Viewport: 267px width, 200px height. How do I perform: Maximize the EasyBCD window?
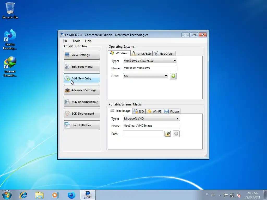point(194,35)
